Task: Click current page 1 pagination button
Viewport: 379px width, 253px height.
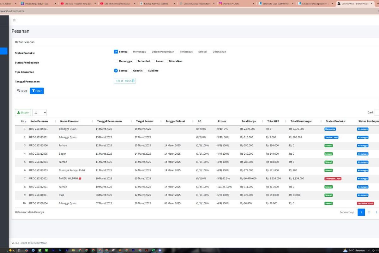Action: pos(361,212)
